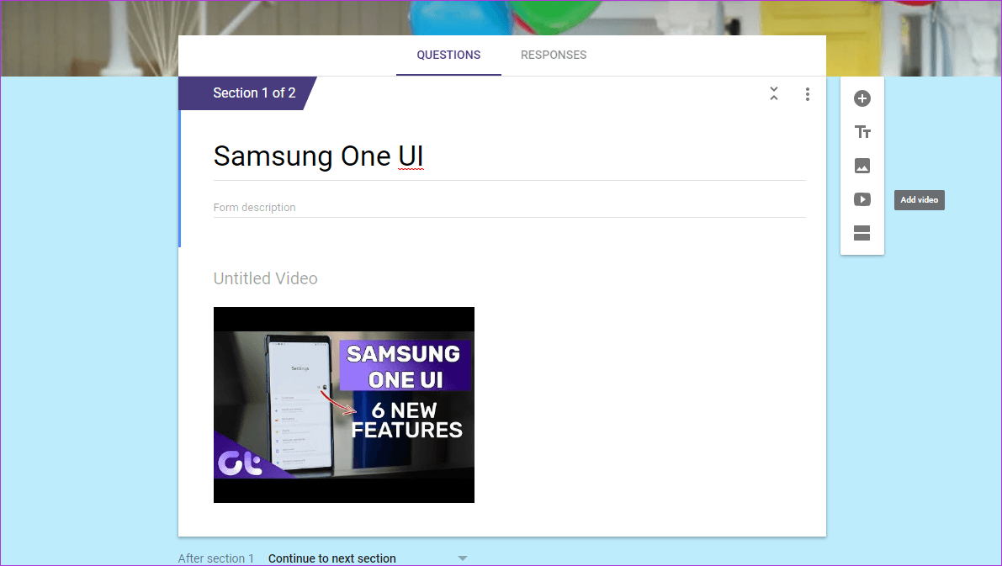This screenshot has width=1002, height=566.
Task: Switch to the Questions tab
Action: (448, 55)
